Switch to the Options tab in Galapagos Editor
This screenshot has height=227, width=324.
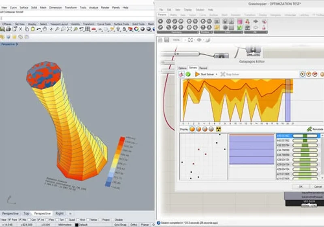pos(183,68)
